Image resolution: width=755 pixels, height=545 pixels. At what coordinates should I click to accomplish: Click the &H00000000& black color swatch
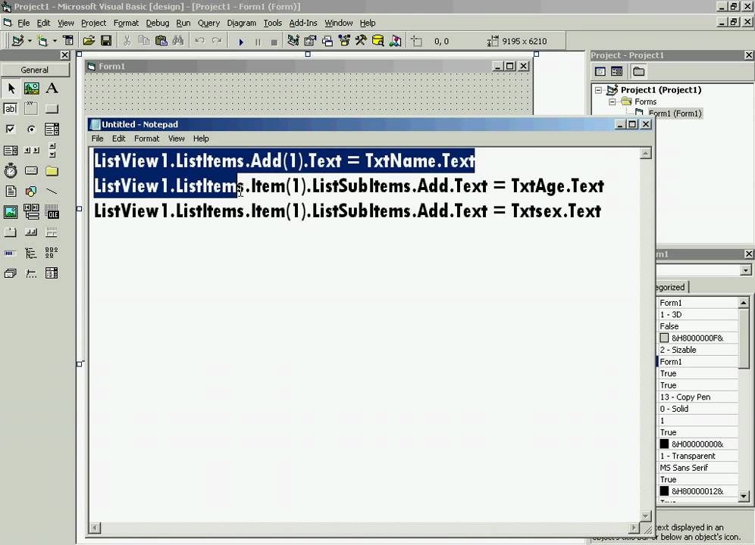coord(664,444)
